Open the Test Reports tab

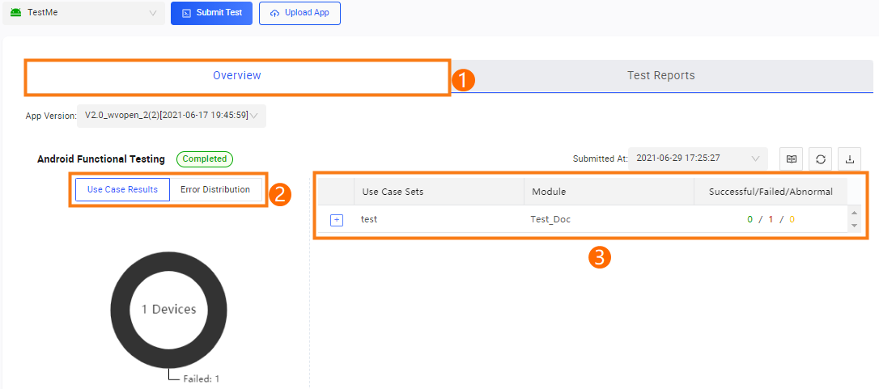coord(660,76)
